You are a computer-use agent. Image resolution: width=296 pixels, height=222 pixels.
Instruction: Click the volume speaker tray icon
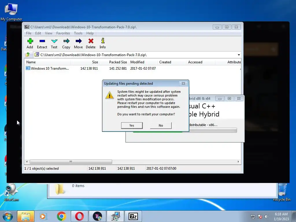pyautogui.click(x=267, y=217)
